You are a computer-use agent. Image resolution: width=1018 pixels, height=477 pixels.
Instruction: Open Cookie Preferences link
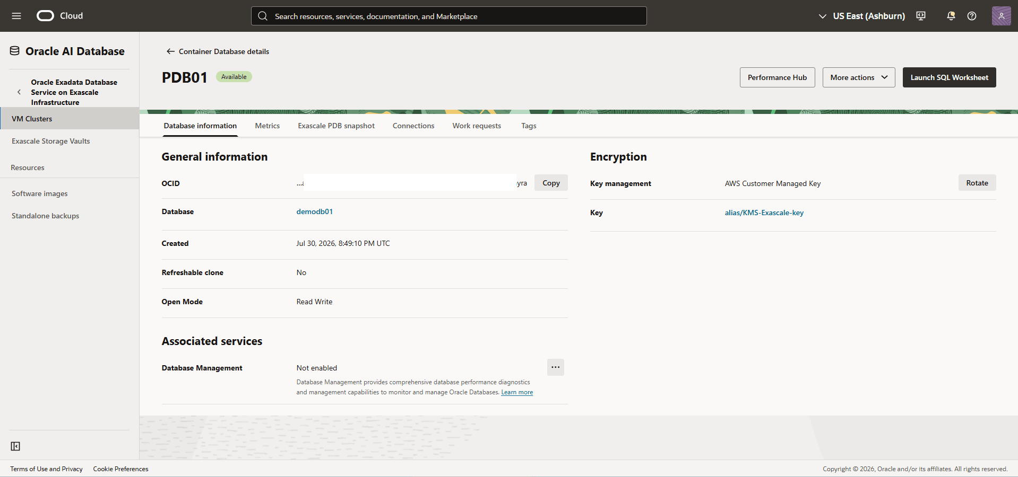[120, 469]
